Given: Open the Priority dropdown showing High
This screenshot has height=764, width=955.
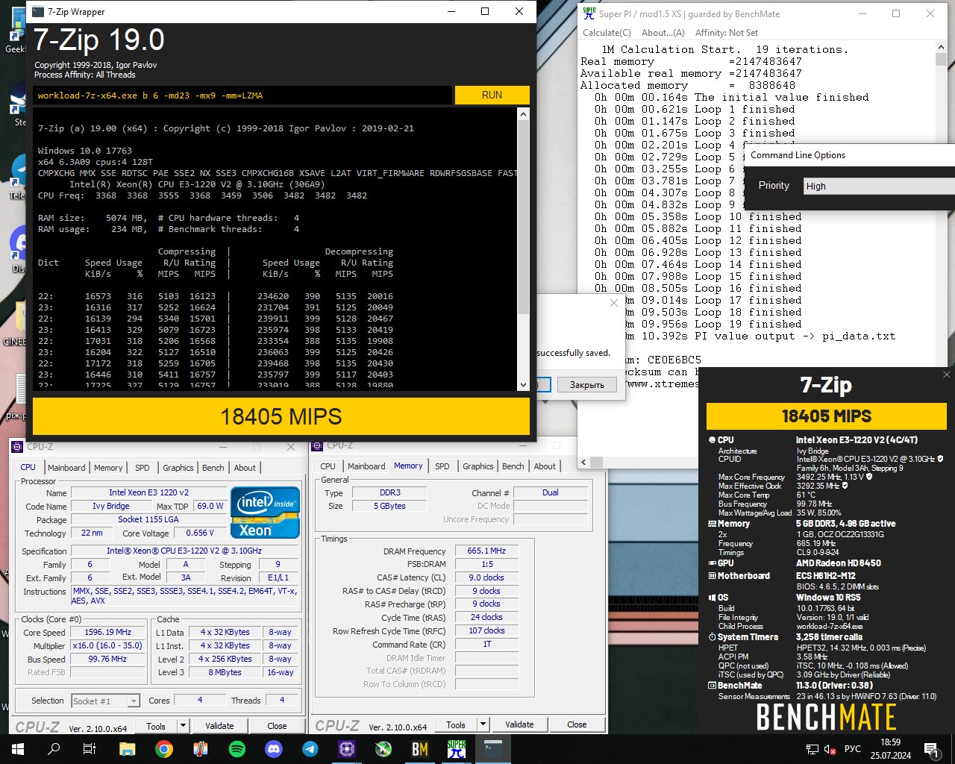Looking at the screenshot, I should [878, 186].
